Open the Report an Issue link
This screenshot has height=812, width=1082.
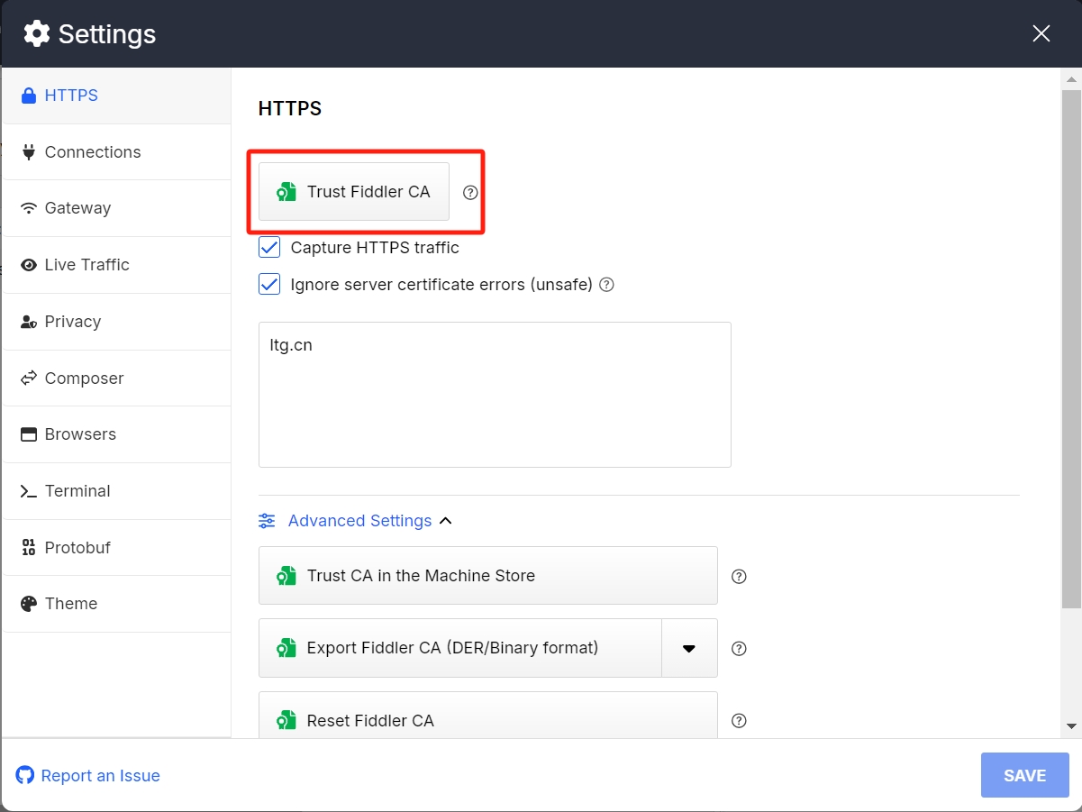pyautogui.click(x=88, y=775)
